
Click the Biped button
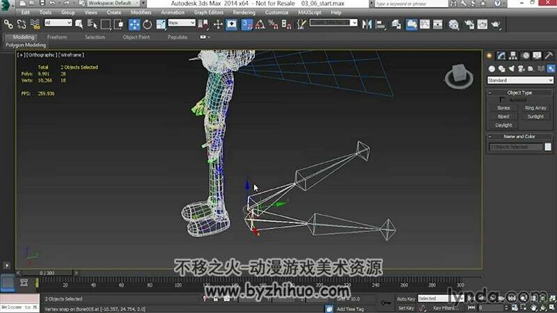click(x=503, y=116)
